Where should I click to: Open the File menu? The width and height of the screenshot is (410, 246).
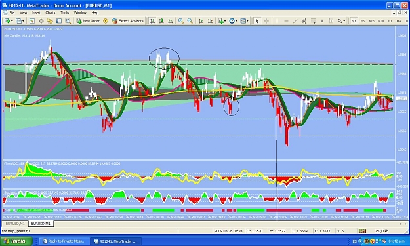point(12,12)
